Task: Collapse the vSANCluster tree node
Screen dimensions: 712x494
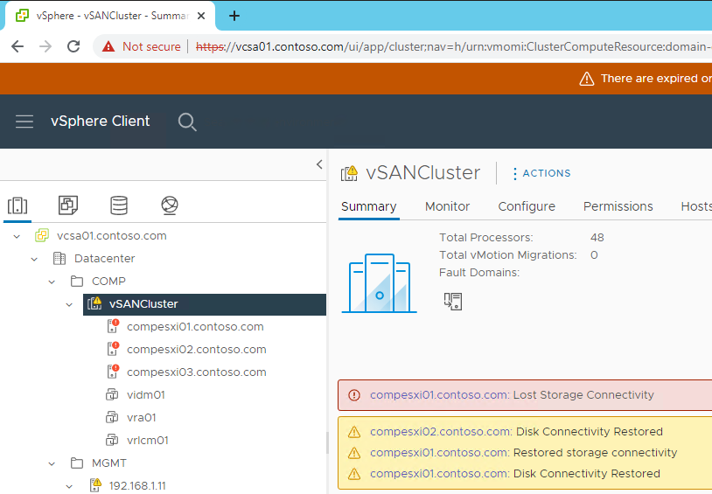Action: click(69, 304)
